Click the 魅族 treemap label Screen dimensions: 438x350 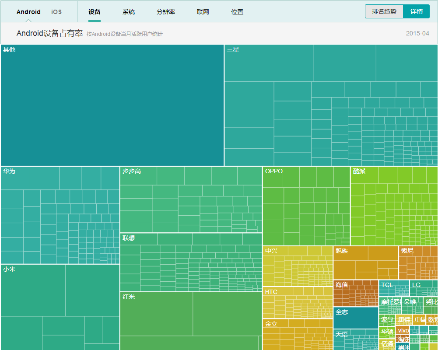[342, 251]
